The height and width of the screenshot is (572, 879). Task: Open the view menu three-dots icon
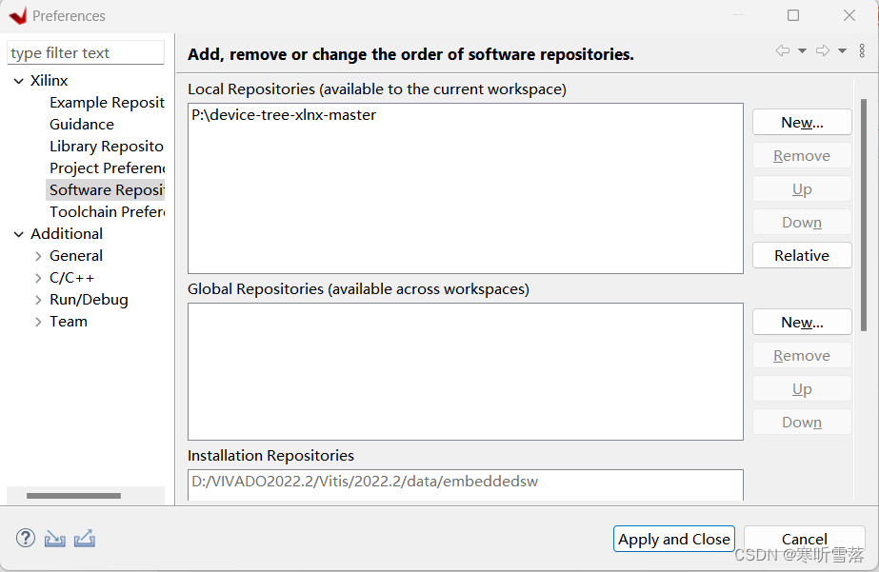(x=862, y=50)
